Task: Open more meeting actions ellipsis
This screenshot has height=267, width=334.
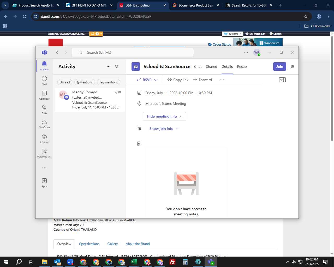Action: (x=222, y=80)
